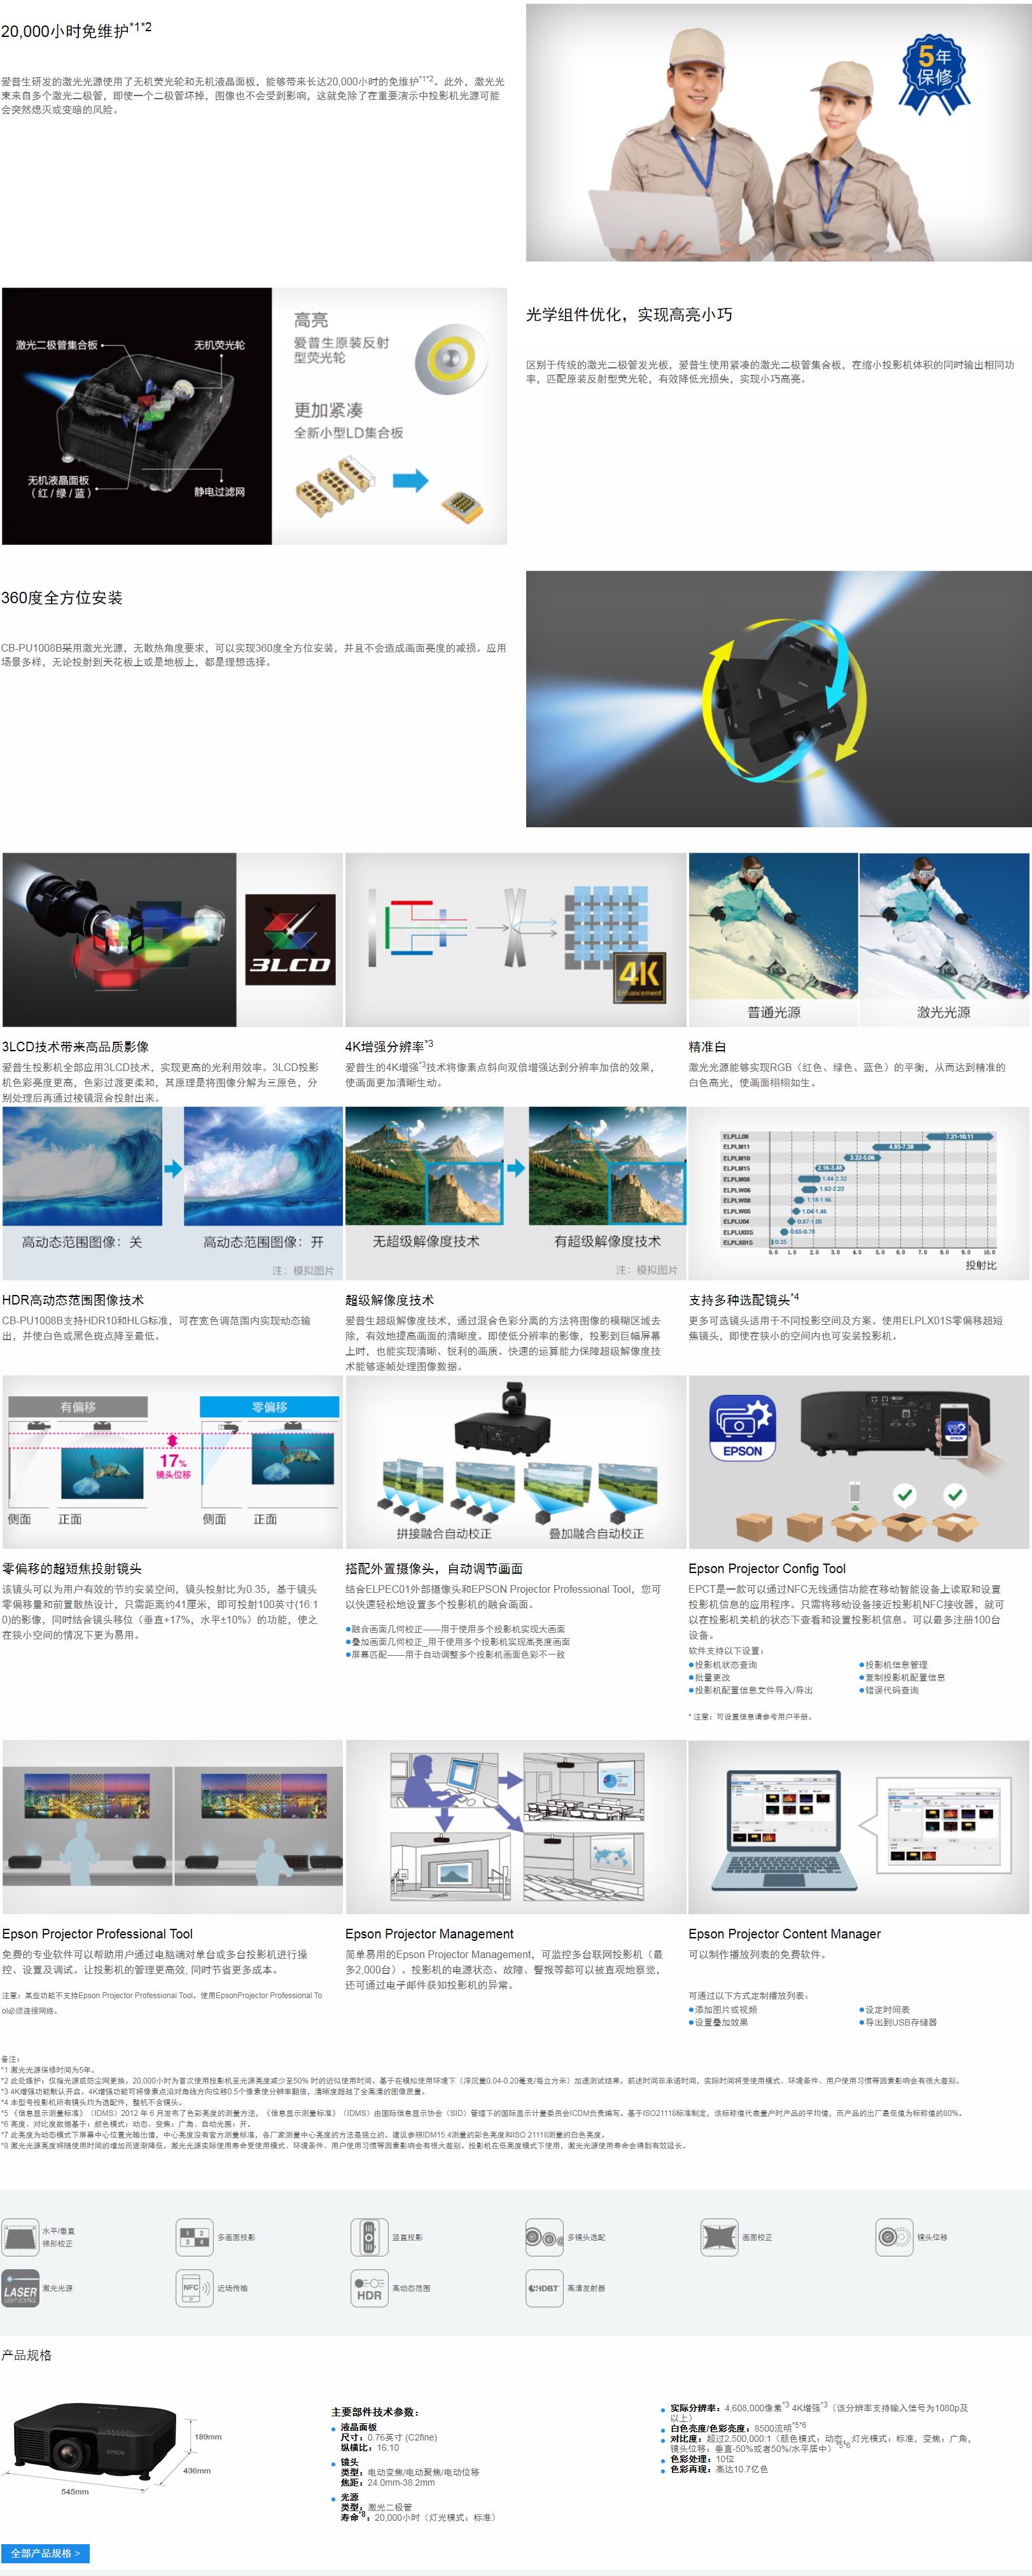Click the 有超级解像度技术 mountain image
Screen dimensions: 1032x2576
click(x=607, y=1166)
